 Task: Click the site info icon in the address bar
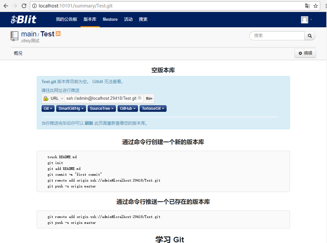coord(34,6)
